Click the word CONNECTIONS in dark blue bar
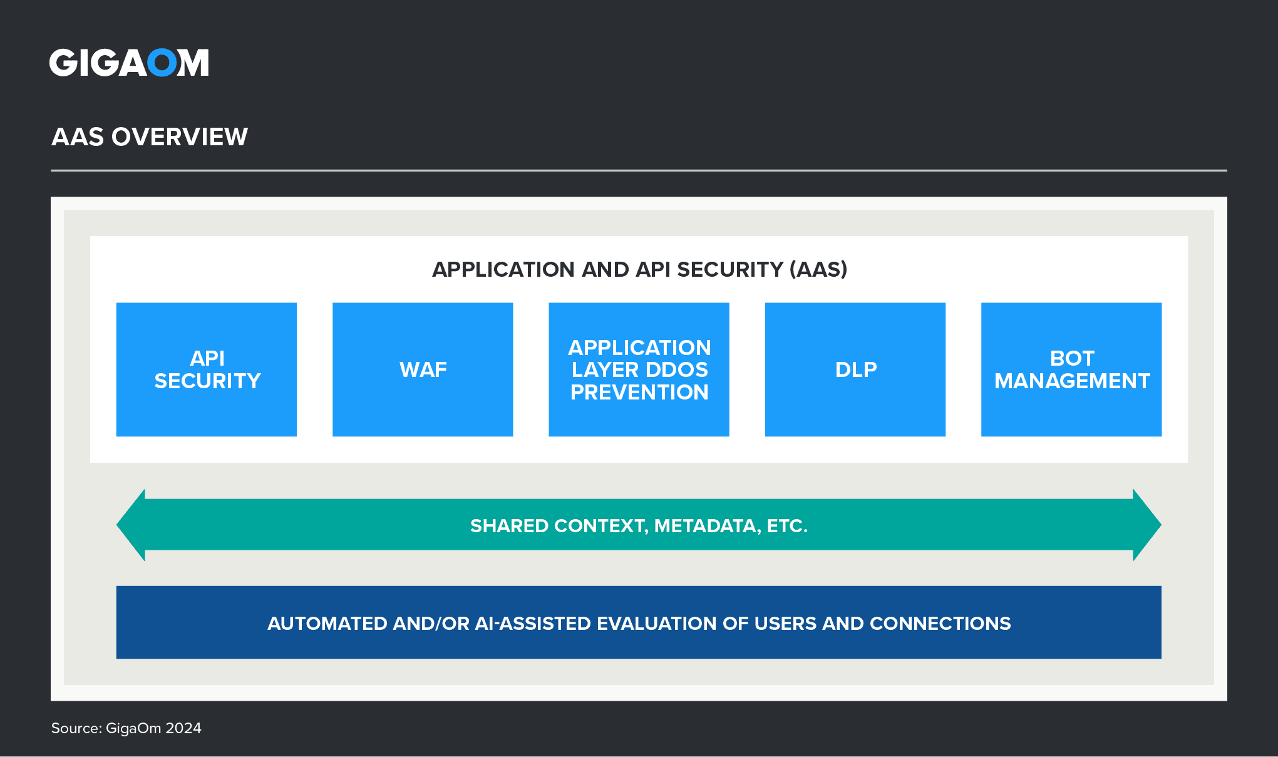 [940, 623]
